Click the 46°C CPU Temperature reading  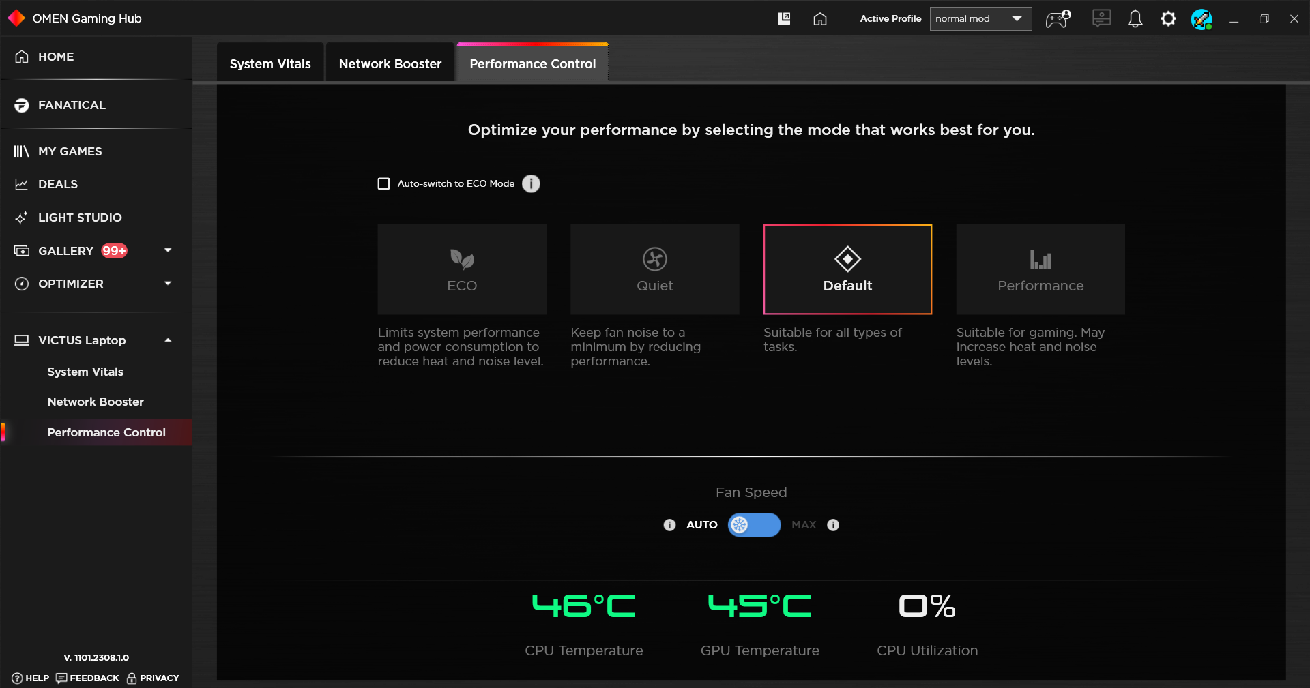pyautogui.click(x=583, y=605)
